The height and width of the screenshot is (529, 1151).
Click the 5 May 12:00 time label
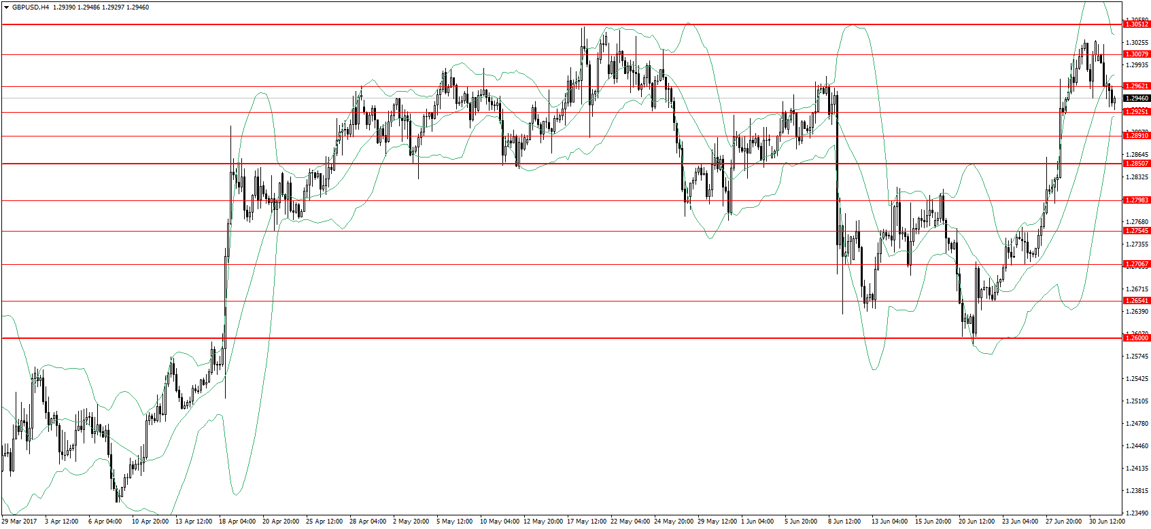pyautogui.click(x=455, y=522)
